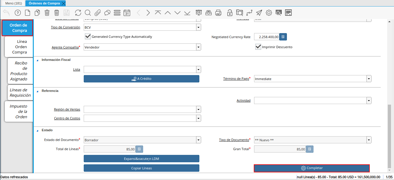Click the vertical scrollbar of the form
Image resolution: width=394 pixels, height=180 pixels.
(x=389, y=136)
